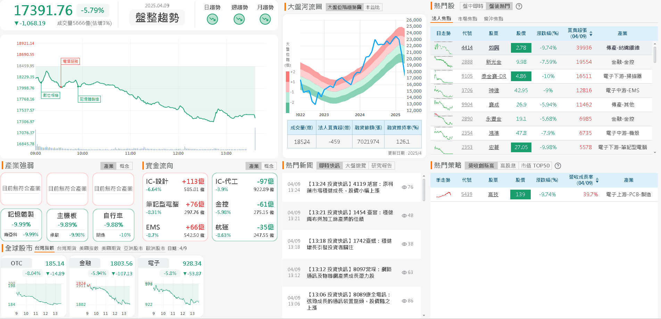
Task: Switch to 大盤位階趨勢圖 tab
Action: click(x=345, y=7)
